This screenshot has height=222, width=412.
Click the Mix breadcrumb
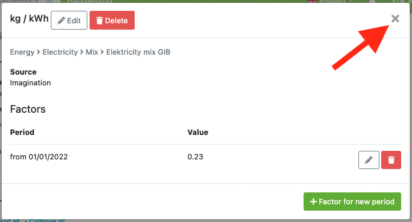92,52
